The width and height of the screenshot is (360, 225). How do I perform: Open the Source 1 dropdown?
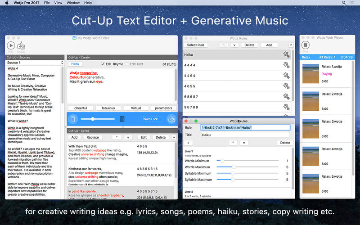click(x=35, y=63)
